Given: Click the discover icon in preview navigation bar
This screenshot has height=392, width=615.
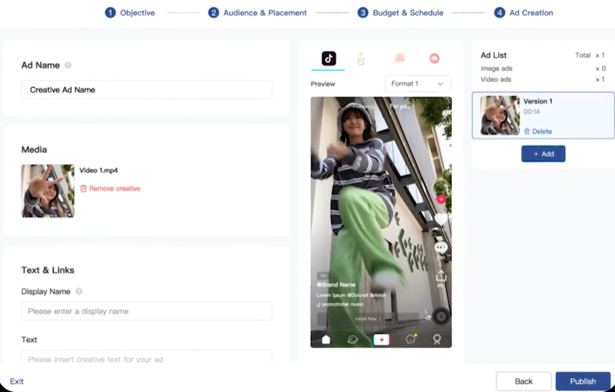Looking at the screenshot, I should point(353,339).
